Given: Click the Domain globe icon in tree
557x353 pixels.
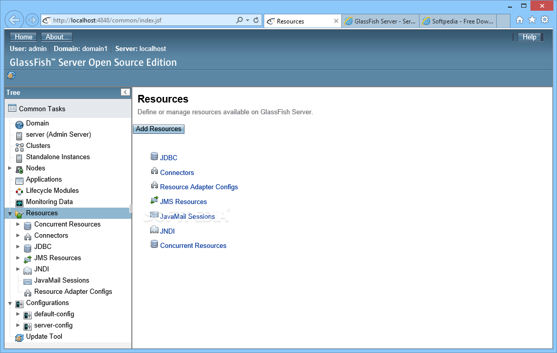Looking at the screenshot, I should (x=19, y=124).
